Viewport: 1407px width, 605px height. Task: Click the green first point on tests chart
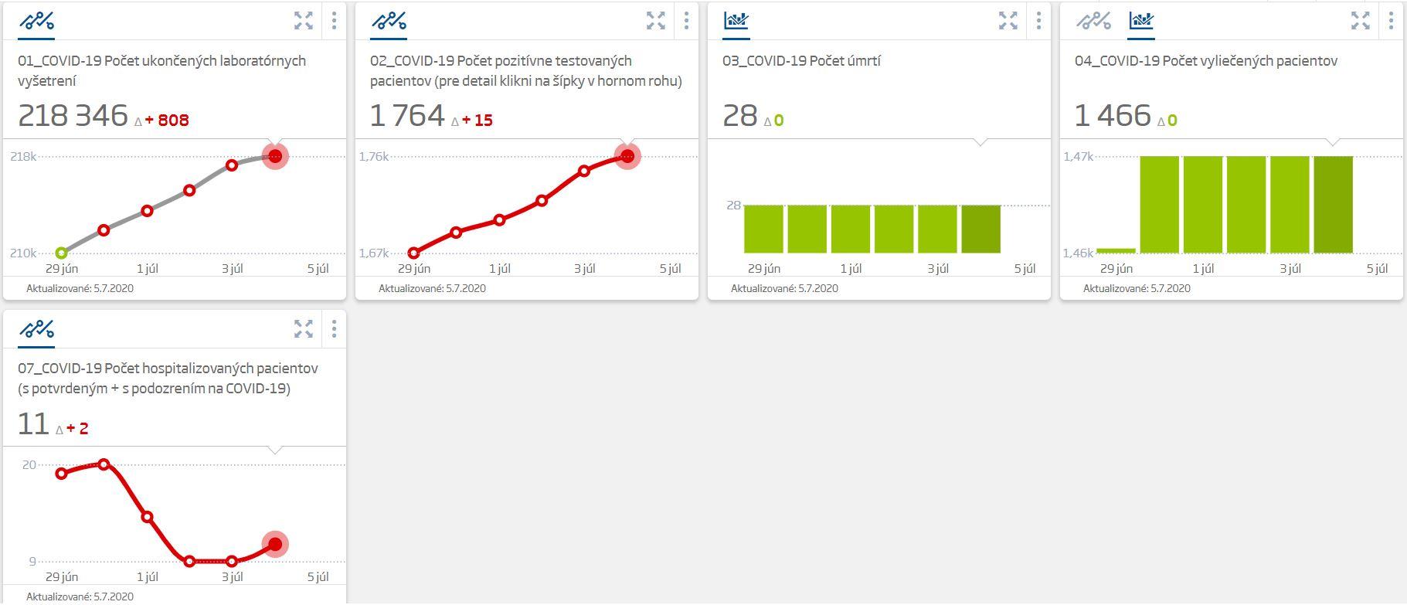(62, 253)
